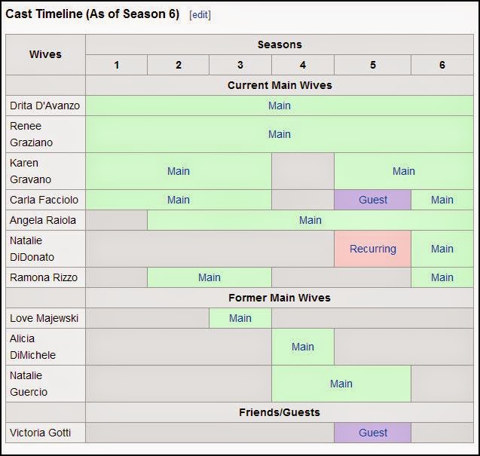The height and width of the screenshot is (456, 480).
Task: Select the Wives column header cell
Action: point(45,54)
